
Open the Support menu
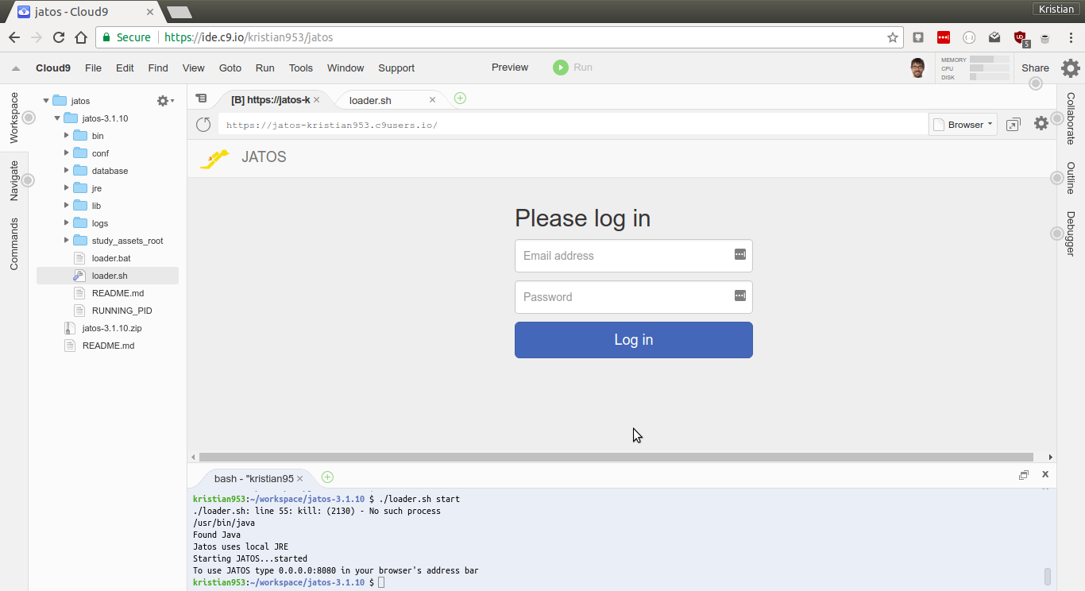[x=396, y=68]
